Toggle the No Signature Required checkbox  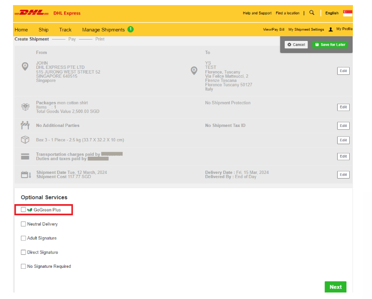point(23,266)
